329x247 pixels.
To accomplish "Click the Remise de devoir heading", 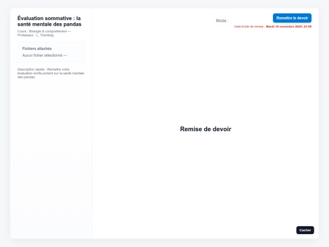I will point(206,129).
